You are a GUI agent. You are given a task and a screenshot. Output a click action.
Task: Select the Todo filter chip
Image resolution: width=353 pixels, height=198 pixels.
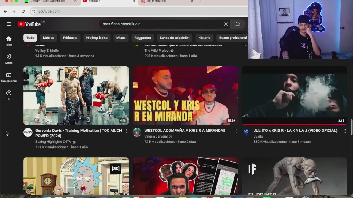tap(30, 38)
